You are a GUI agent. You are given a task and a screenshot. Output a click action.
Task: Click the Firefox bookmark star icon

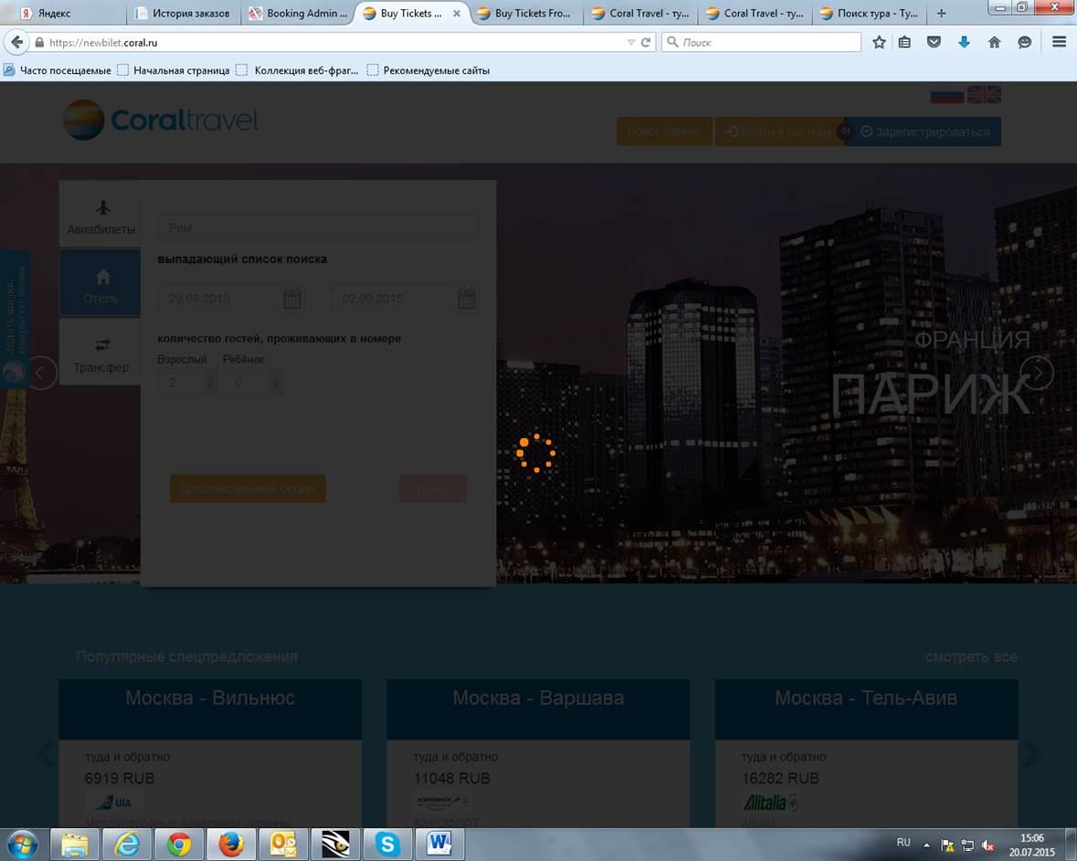point(879,42)
